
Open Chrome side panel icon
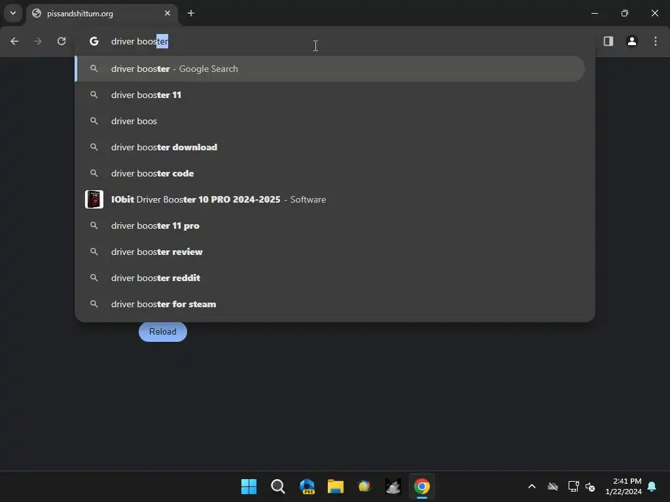pos(608,41)
